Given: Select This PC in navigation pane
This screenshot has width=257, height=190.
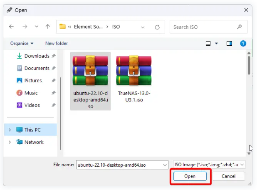Looking at the screenshot, I should 30,130.
